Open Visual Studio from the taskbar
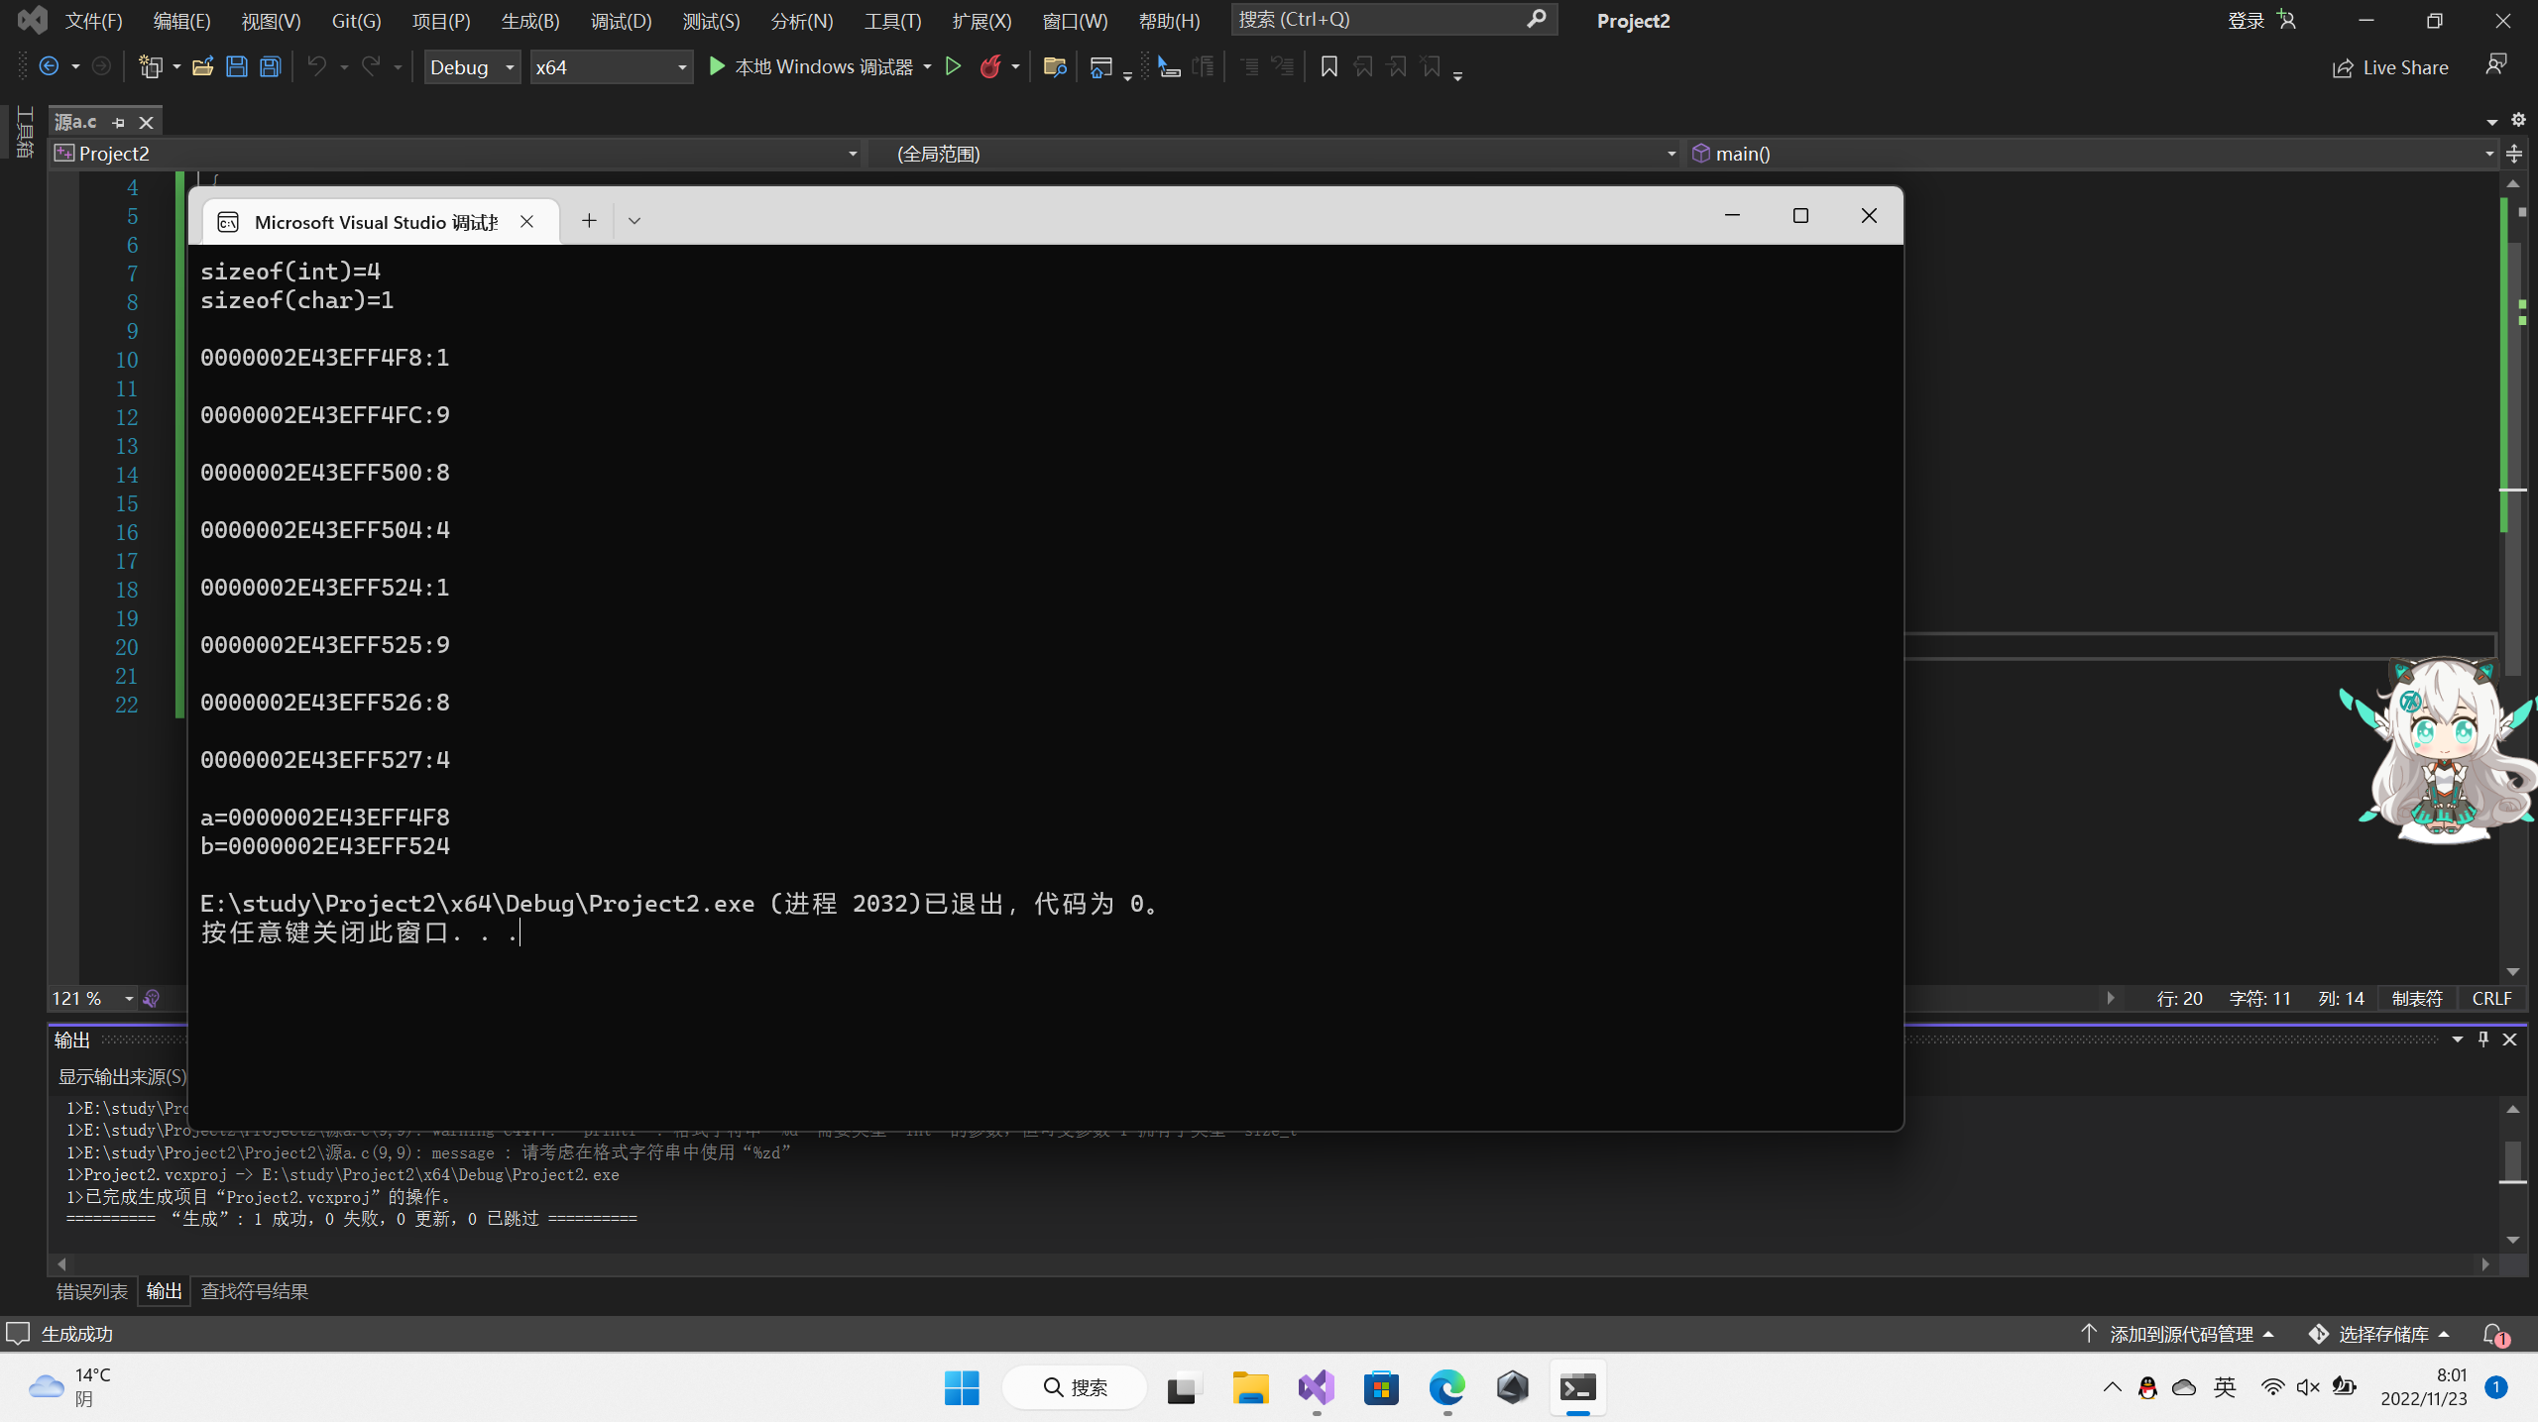The height and width of the screenshot is (1422, 2538). coord(1316,1387)
